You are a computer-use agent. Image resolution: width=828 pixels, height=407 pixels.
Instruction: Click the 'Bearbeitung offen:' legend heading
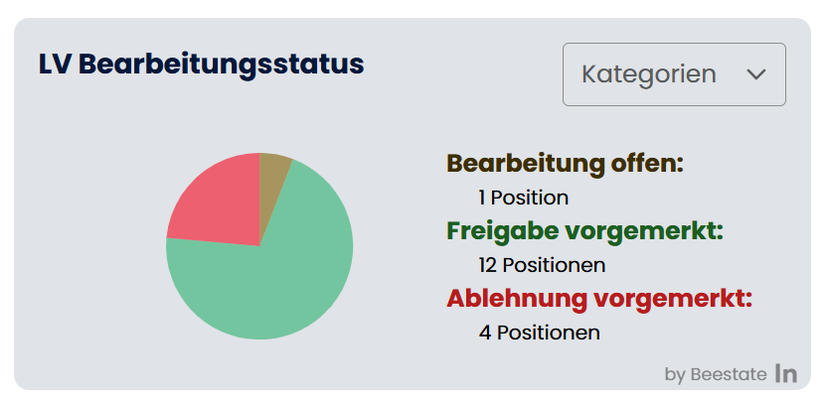coord(565,163)
